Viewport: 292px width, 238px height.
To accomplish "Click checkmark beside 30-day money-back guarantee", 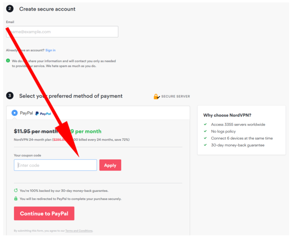I will pos(205,145).
